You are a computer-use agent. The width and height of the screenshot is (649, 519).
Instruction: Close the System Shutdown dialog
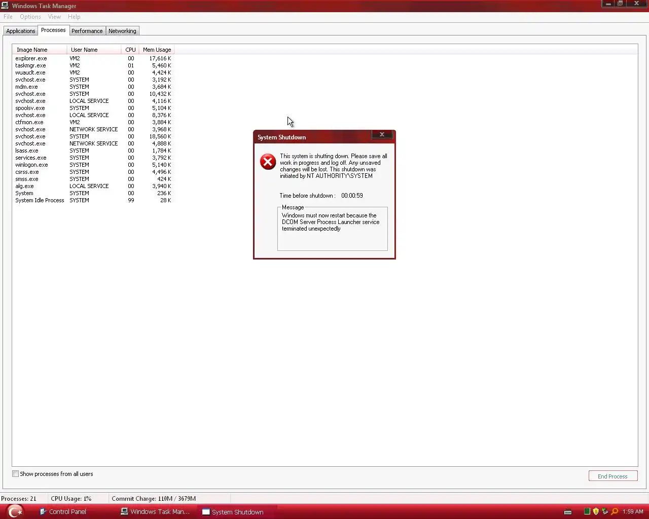click(x=382, y=134)
